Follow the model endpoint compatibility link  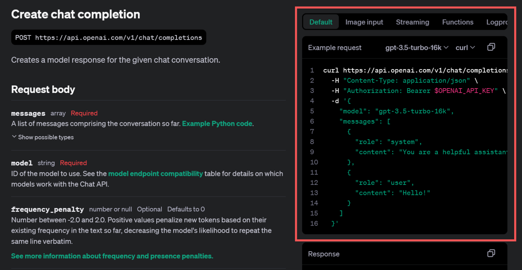(155, 174)
